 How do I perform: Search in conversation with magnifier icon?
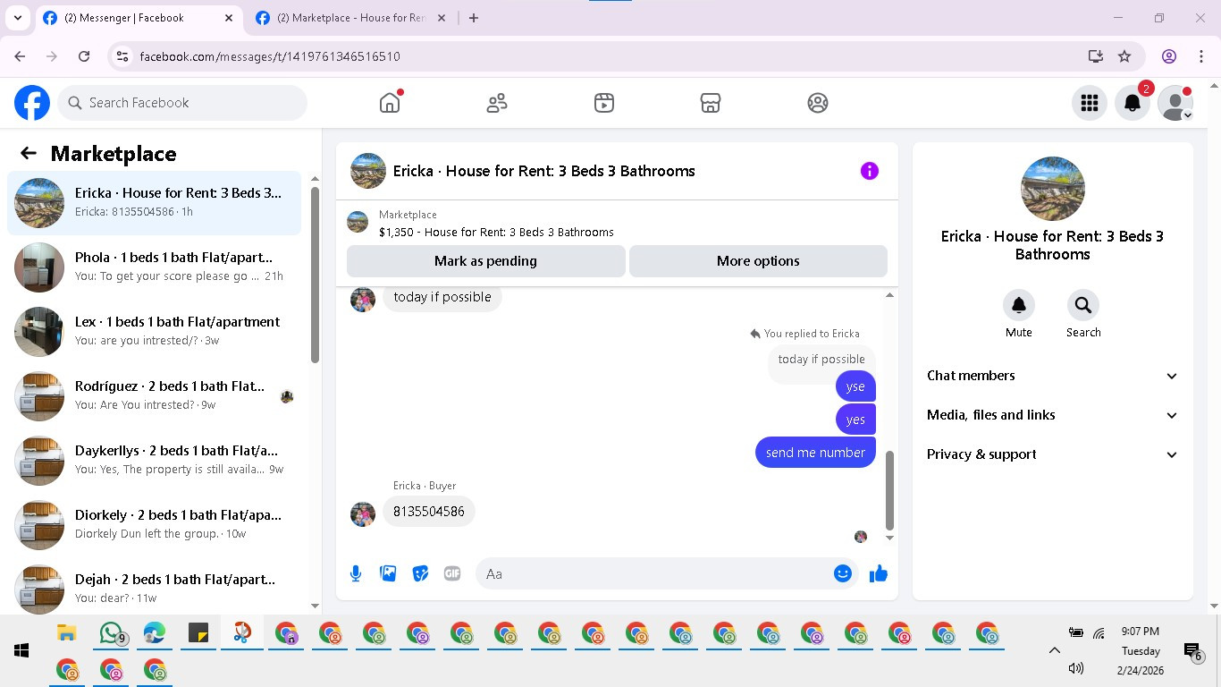pos(1083,305)
